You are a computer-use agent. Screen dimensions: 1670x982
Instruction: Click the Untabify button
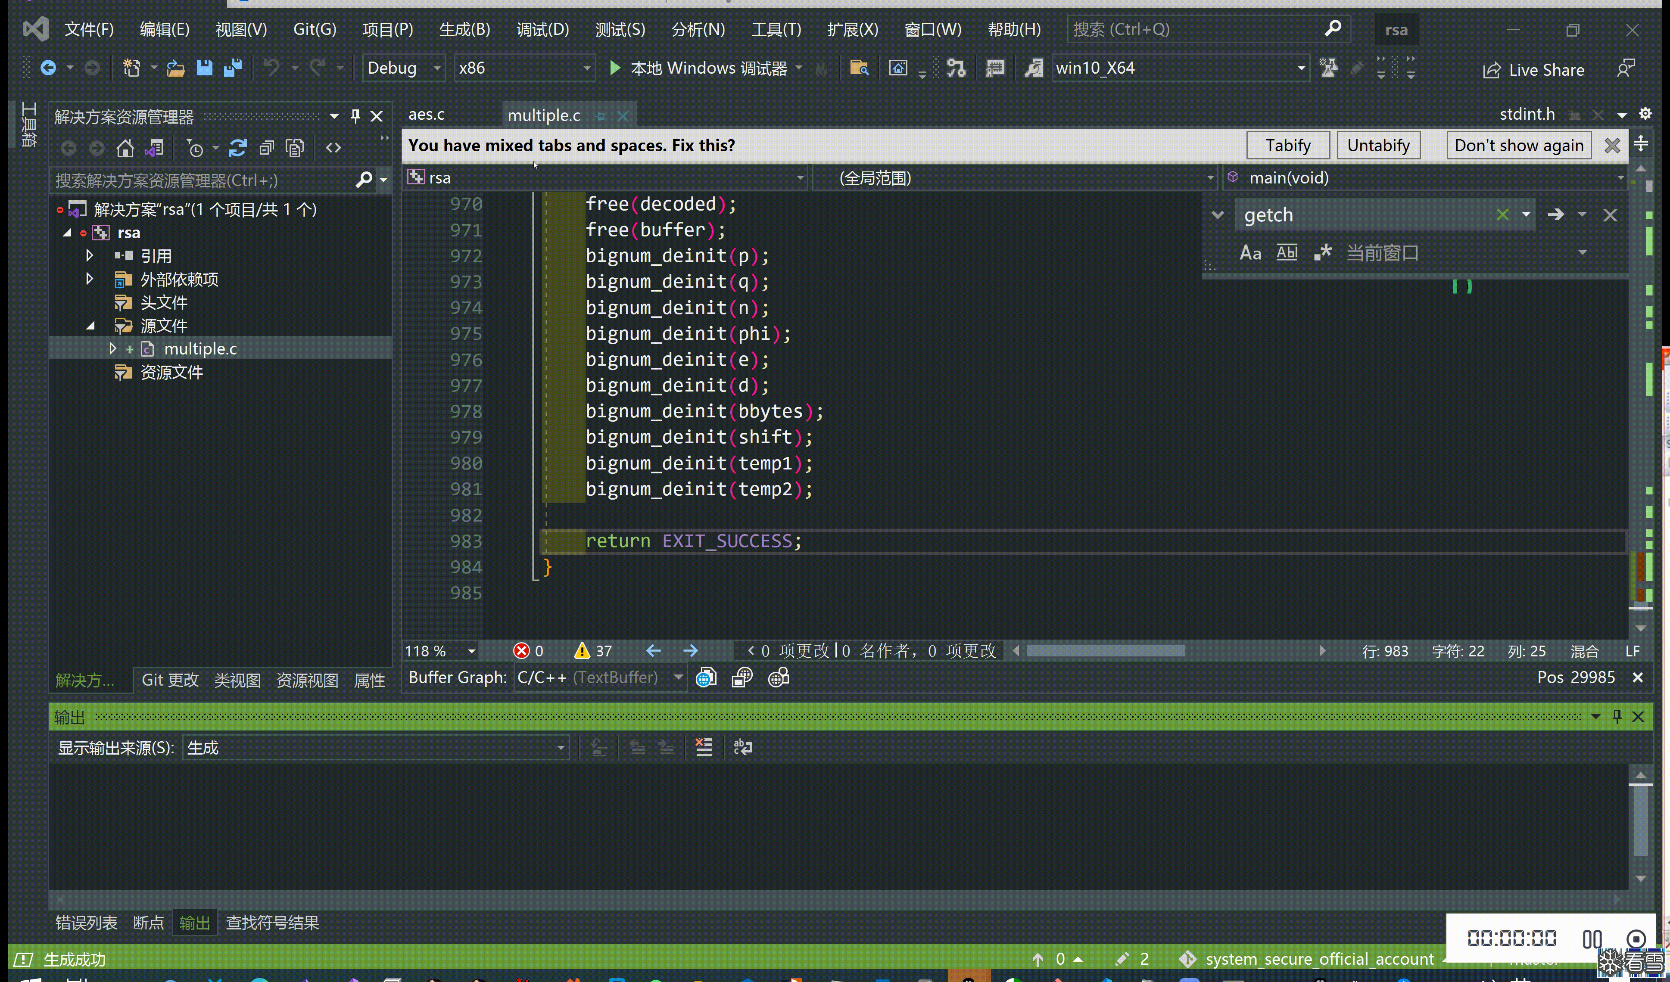tap(1378, 145)
